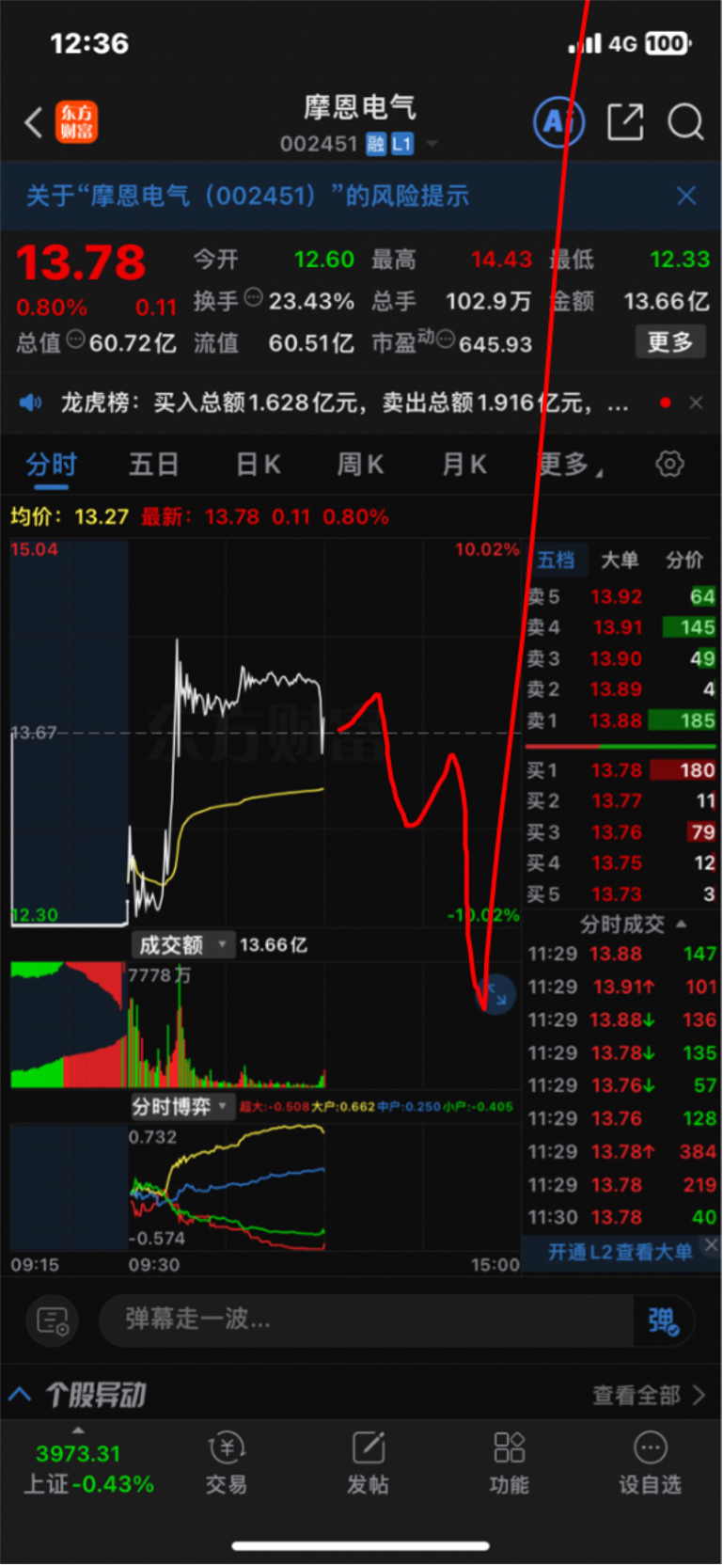This screenshot has height=1565, width=723.
Task: Tap the danmaku list settings icon
Action: (53, 1320)
